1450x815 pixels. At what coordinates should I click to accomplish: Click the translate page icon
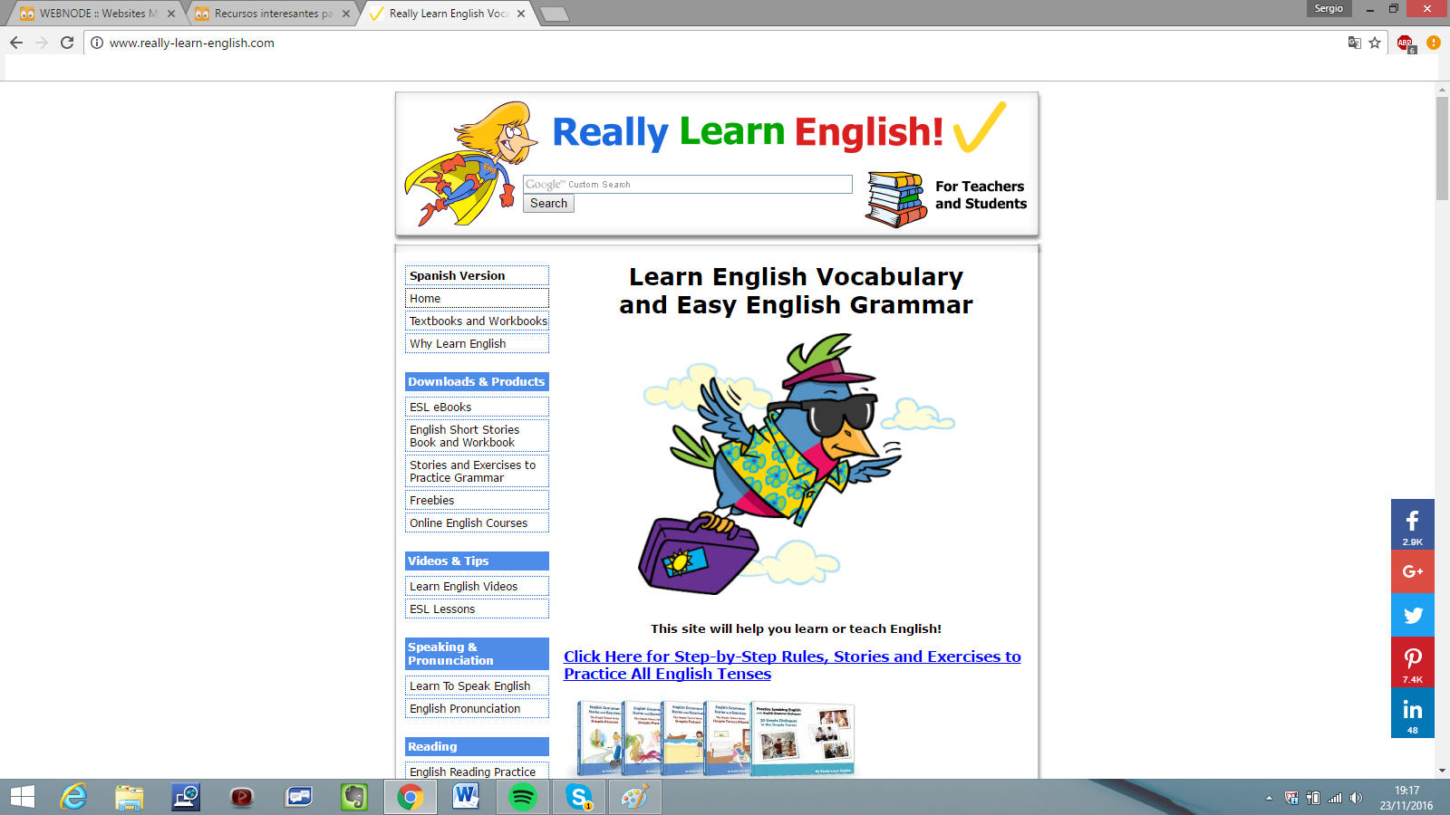pyautogui.click(x=1354, y=43)
